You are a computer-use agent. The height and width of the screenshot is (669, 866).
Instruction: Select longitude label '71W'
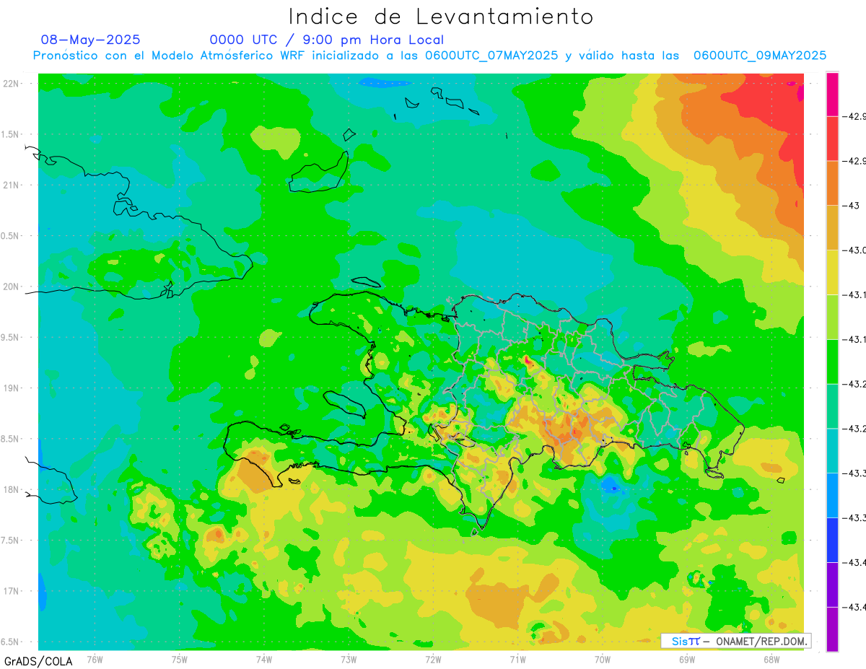coord(517,659)
